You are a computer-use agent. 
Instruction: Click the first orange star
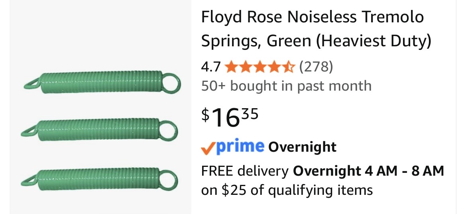point(231,67)
